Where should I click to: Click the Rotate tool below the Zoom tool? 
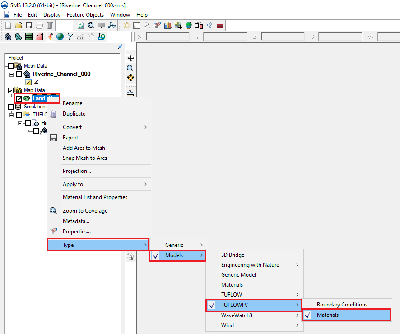point(130,77)
